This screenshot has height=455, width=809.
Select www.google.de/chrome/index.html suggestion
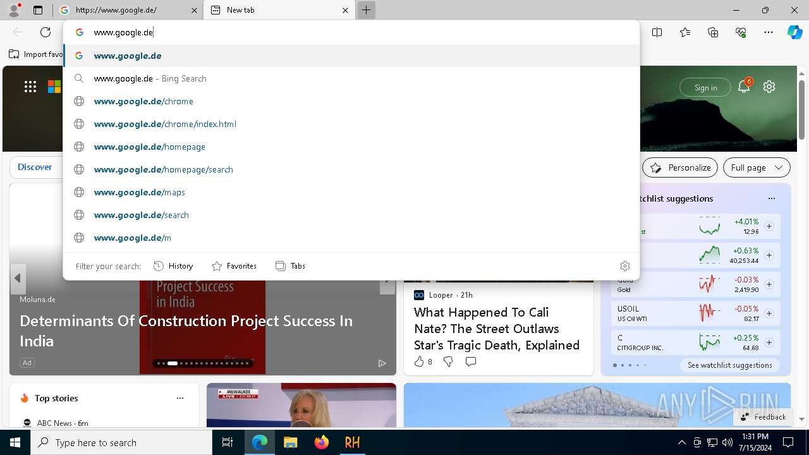[x=351, y=124]
